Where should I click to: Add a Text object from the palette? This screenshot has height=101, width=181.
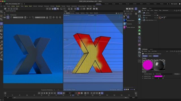pyautogui.click(x=139, y=23)
